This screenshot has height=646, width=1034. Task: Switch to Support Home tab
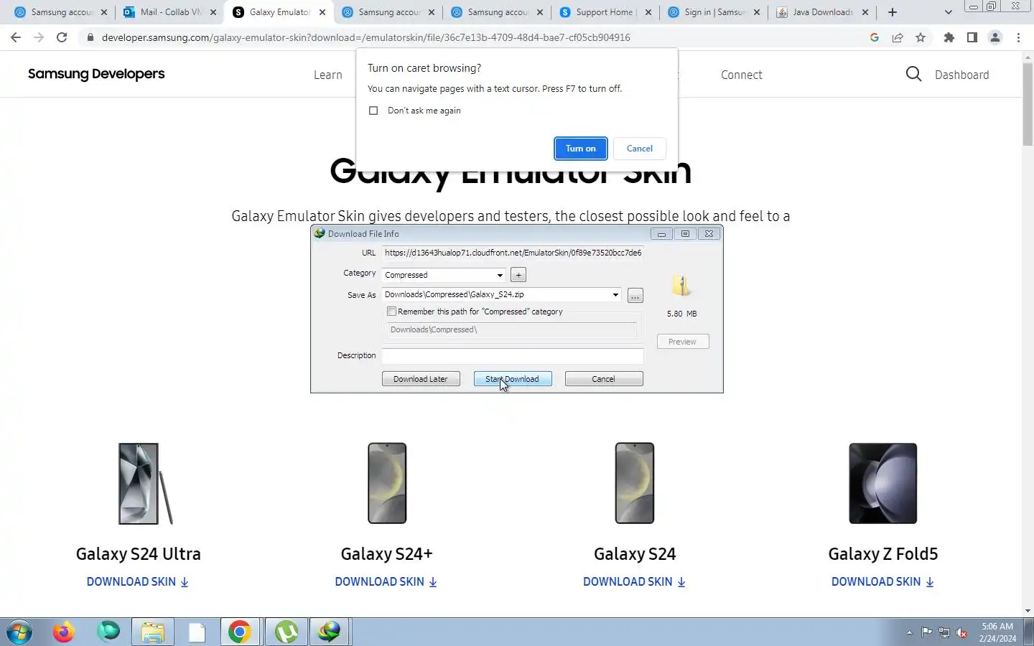tap(606, 12)
